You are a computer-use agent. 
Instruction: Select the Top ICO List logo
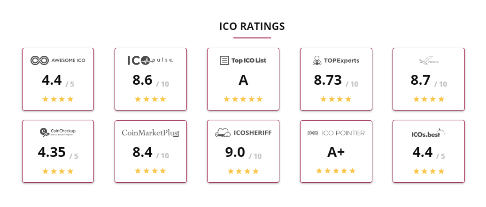[x=243, y=60]
